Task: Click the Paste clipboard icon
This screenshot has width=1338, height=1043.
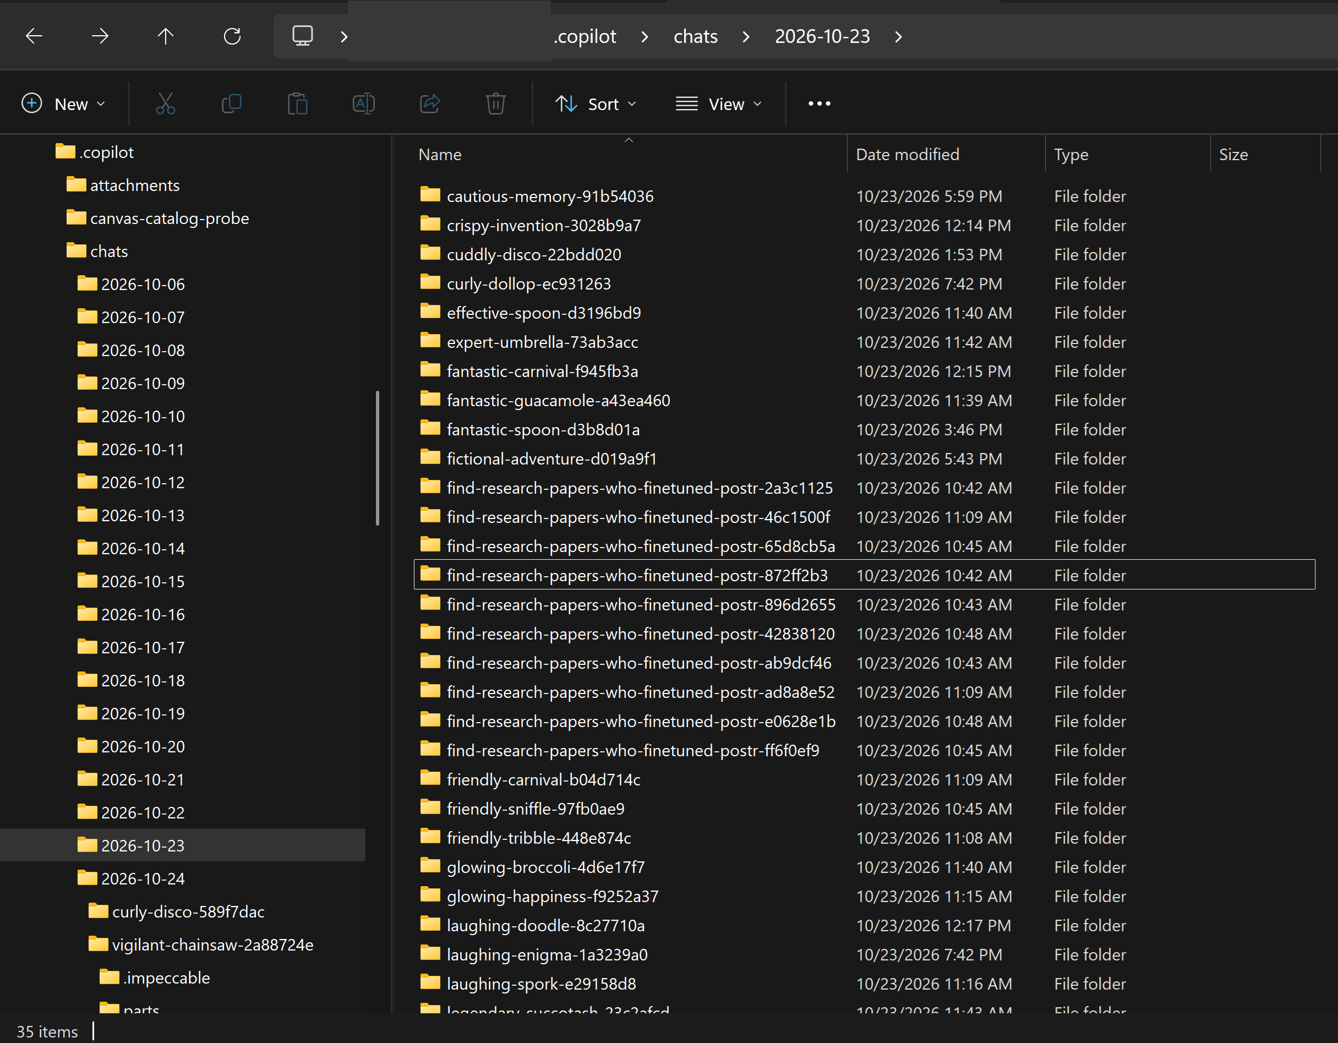Action: point(298,103)
